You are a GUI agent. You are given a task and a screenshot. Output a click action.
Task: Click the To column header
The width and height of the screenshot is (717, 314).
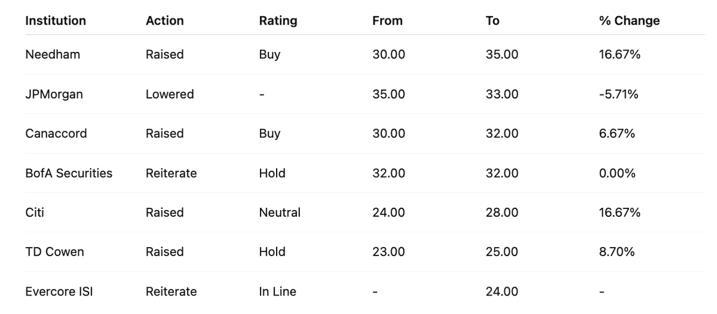pos(492,21)
